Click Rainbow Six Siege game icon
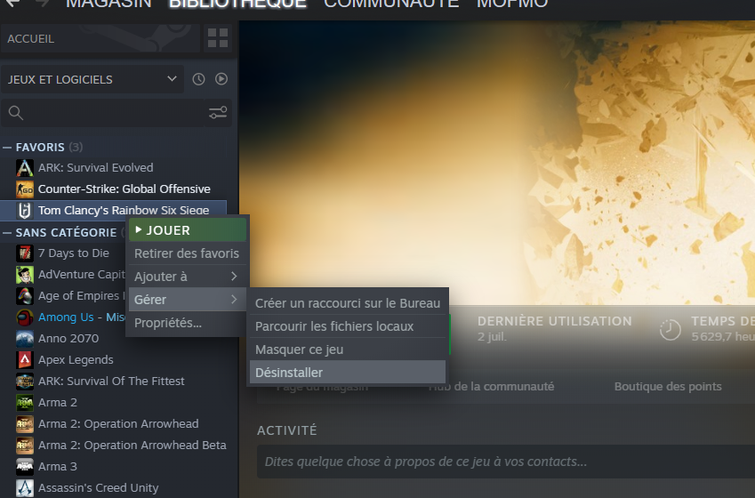Viewport: 755px width, 498px height. pos(25,210)
